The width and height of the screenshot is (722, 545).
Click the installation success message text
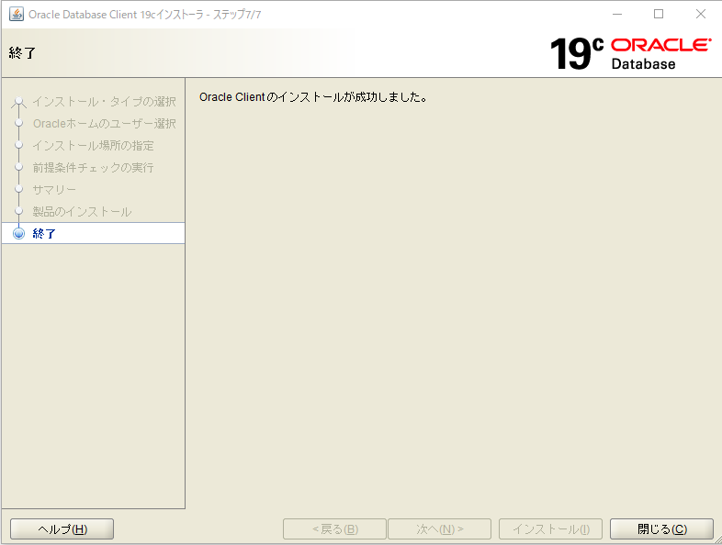(x=313, y=96)
